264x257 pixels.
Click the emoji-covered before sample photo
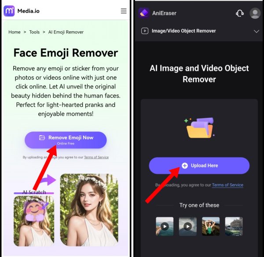[x=34, y=221]
